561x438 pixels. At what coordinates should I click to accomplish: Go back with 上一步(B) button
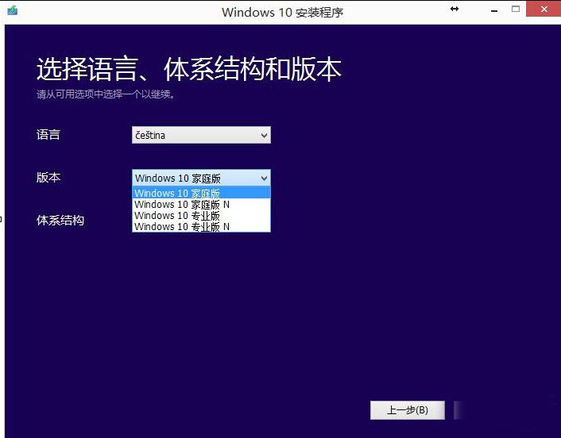coord(408,409)
